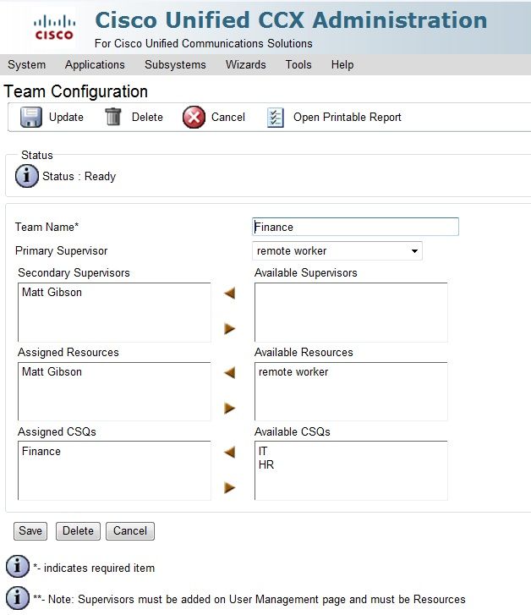Click the empty Available Supervisors list box
Image resolution: width=531 pixels, height=615 pixels.
point(351,312)
